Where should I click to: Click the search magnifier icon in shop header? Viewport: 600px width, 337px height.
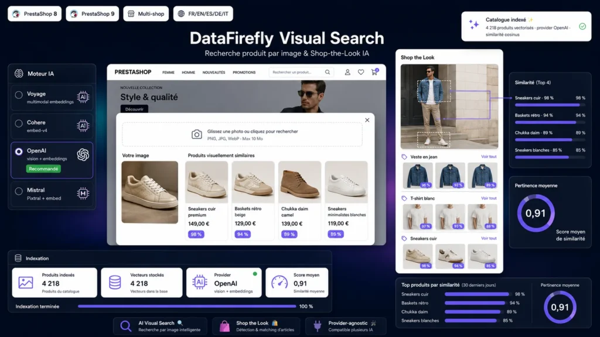pos(328,72)
